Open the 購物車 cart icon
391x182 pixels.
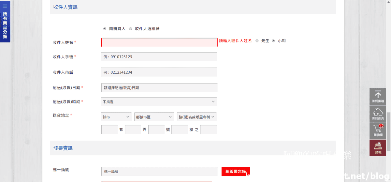coord(378,129)
